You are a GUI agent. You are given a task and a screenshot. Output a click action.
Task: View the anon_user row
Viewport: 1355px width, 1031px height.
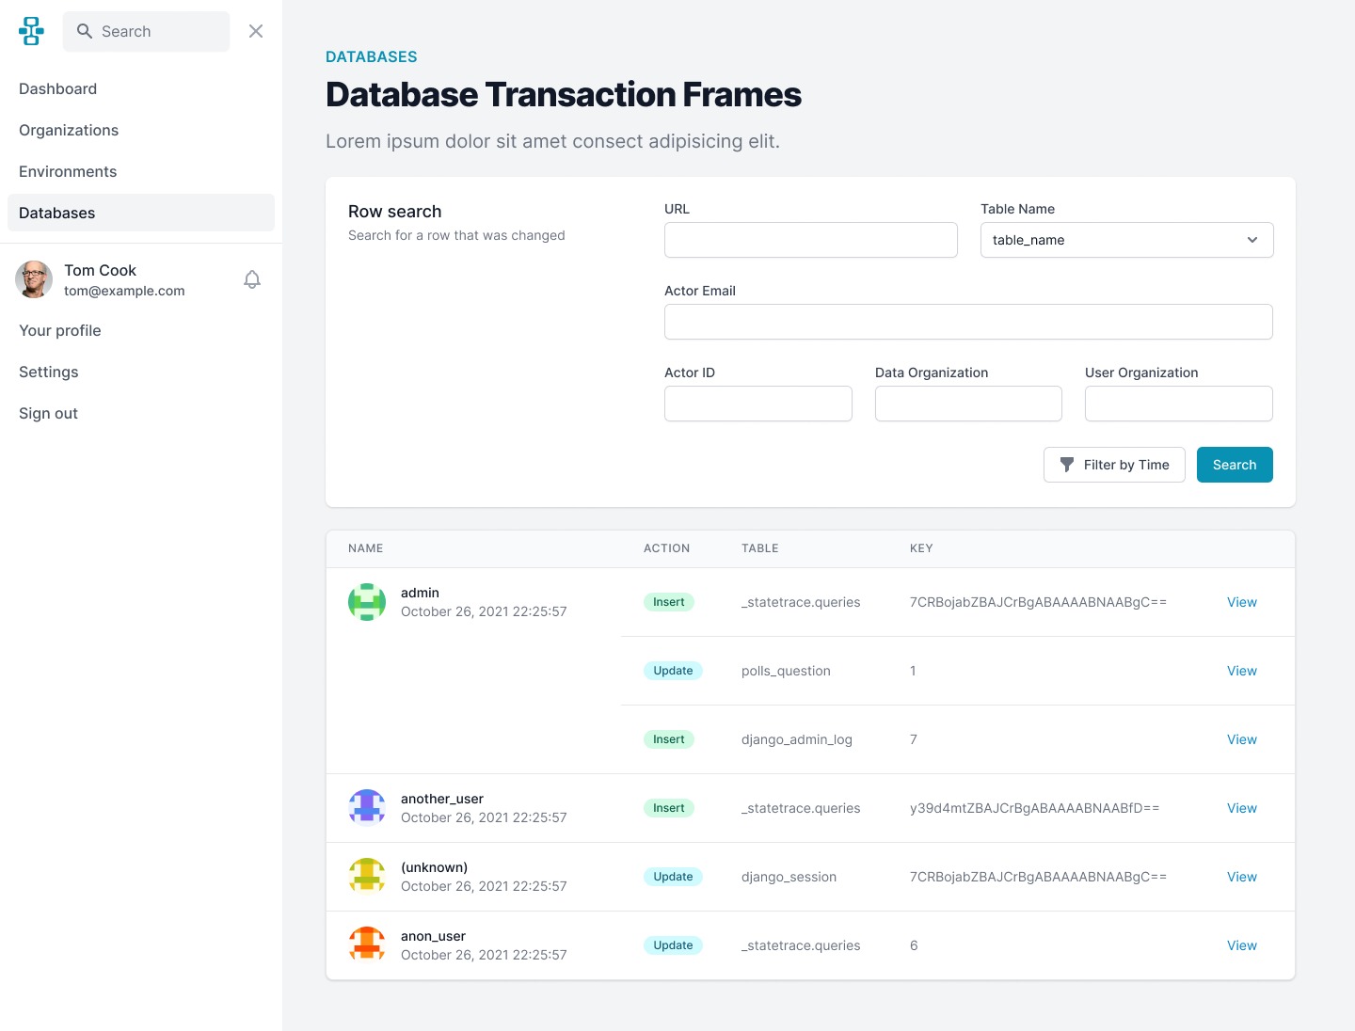(x=1241, y=945)
